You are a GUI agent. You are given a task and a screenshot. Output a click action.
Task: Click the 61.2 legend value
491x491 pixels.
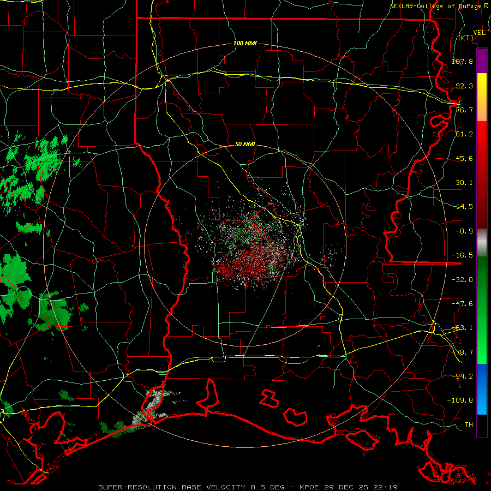coord(464,134)
